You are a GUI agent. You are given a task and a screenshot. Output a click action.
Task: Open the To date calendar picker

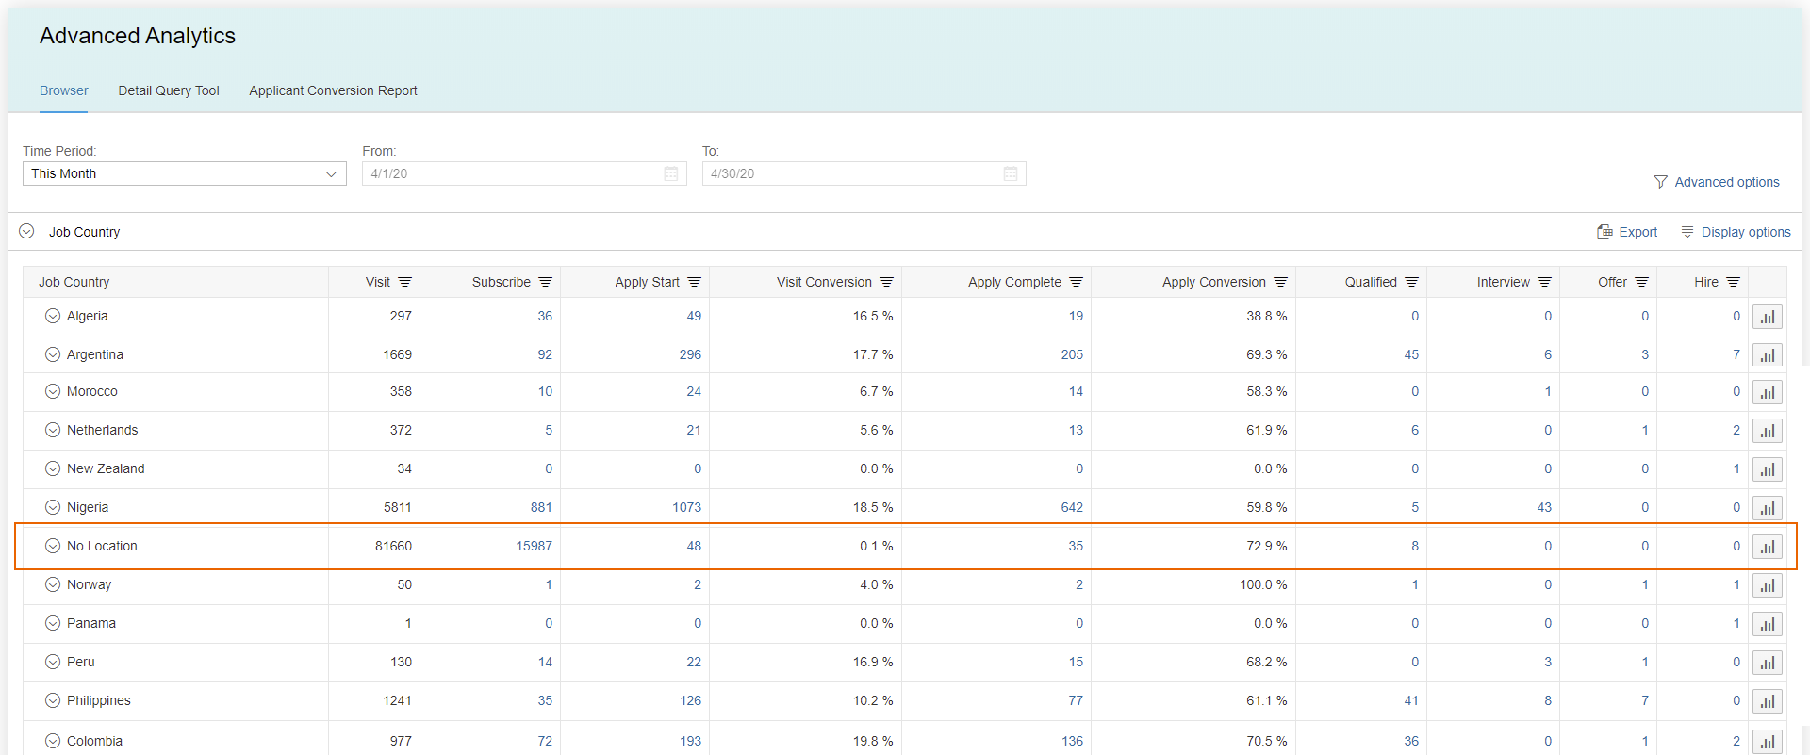pyautogui.click(x=1011, y=173)
